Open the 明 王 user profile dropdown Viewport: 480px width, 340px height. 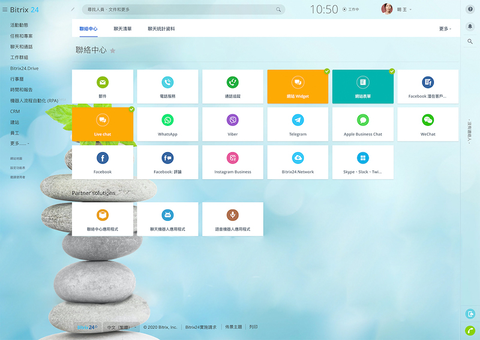point(404,10)
